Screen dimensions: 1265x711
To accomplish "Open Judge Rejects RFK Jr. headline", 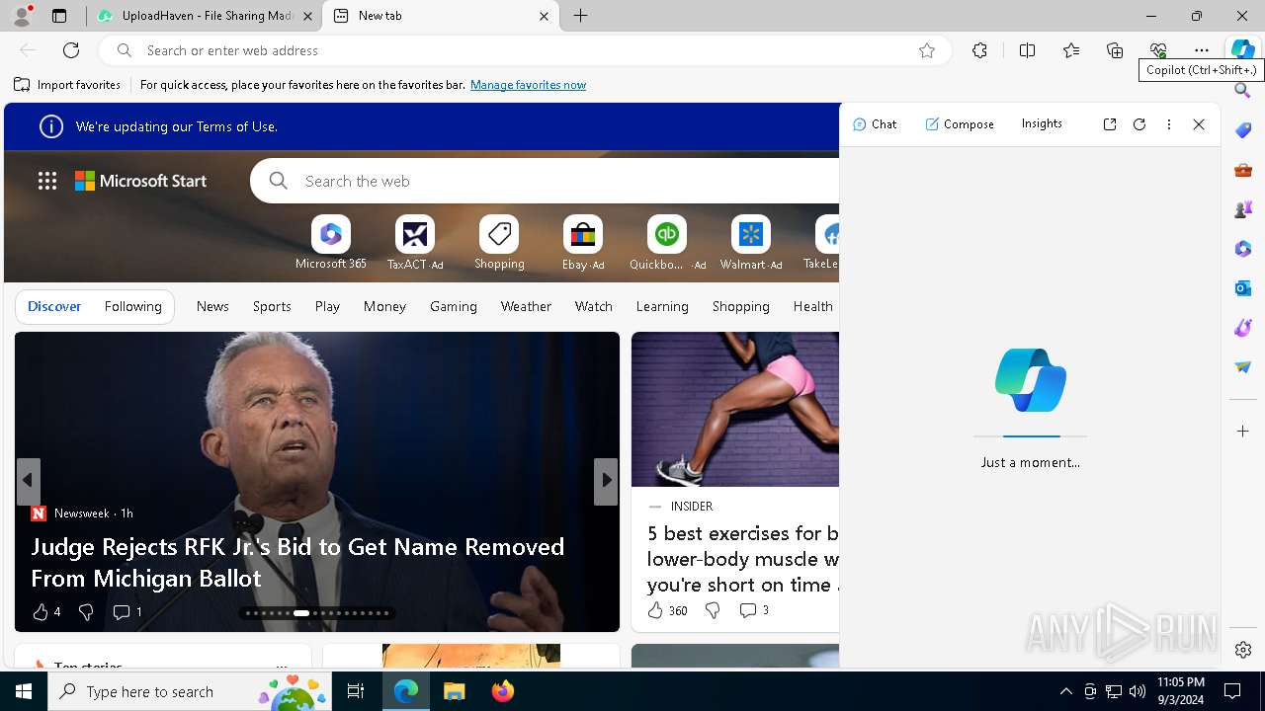I will [x=297, y=562].
